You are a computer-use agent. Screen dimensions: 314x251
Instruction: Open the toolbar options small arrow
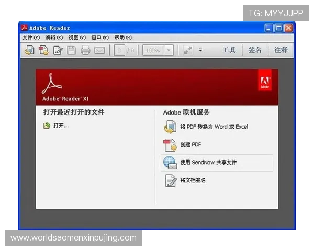pyautogui.click(x=200, y=50)
